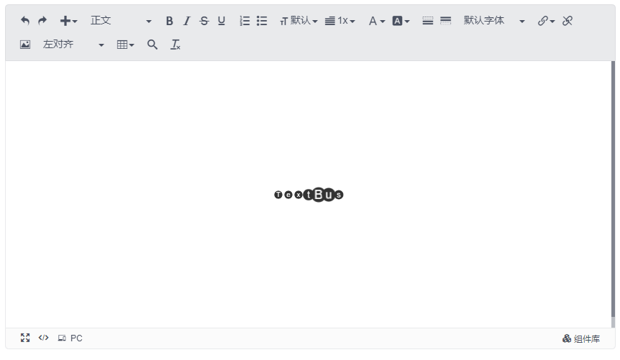Toggle fullscreen mode icon
620x360 pixels.
click(x=25, y=338)
